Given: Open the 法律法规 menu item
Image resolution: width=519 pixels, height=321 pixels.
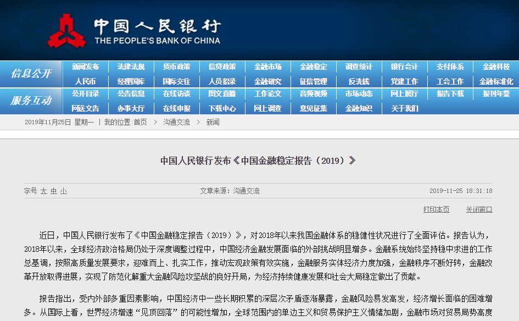Looking at the screenshot, I should [131, 67].
